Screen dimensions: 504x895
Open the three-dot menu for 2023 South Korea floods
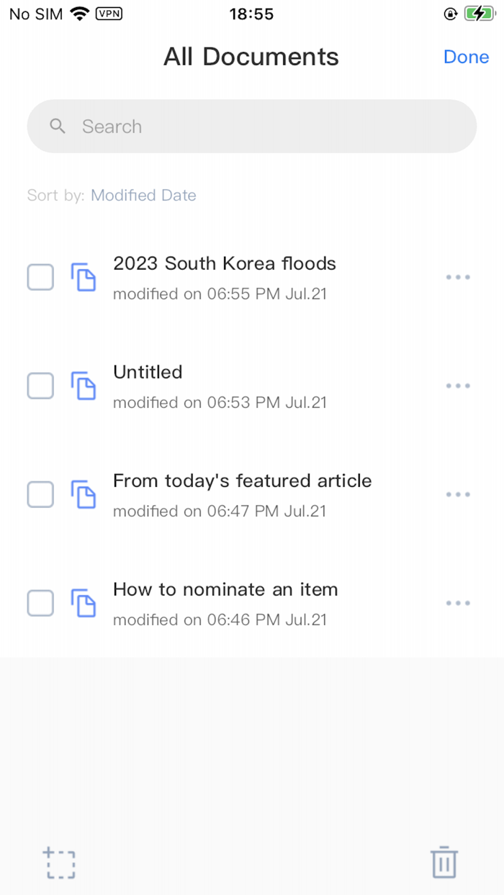[458, 277]
